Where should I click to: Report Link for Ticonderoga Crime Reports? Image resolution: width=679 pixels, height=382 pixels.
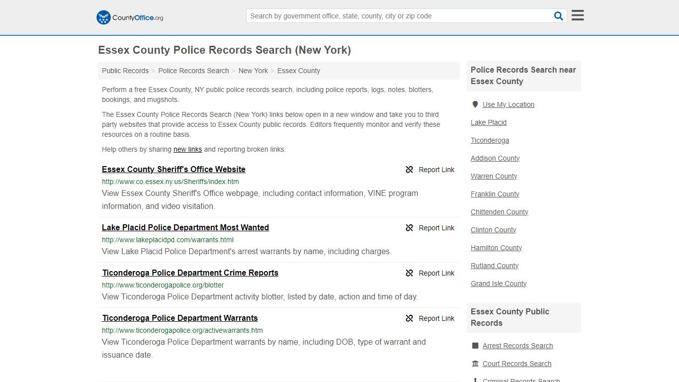pos(436,273)
